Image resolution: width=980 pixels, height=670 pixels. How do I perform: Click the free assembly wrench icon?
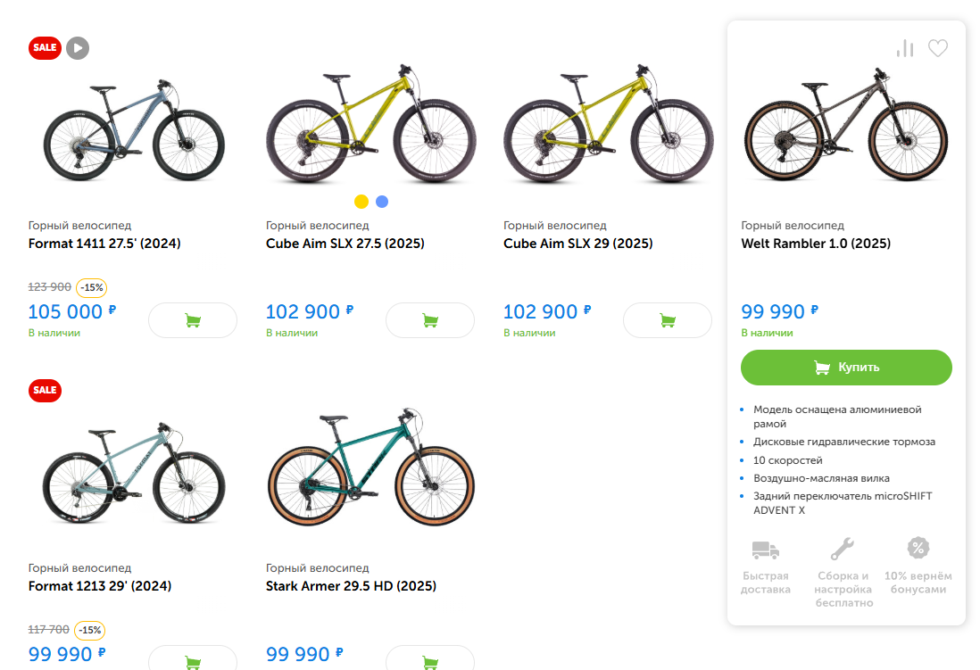click(x=843, y=548)
